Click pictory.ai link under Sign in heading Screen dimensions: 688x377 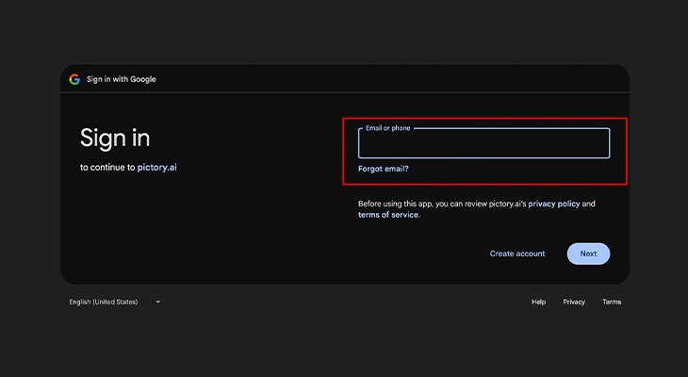156,167
